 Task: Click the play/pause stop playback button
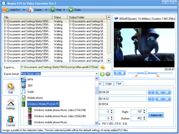(120, 73)
